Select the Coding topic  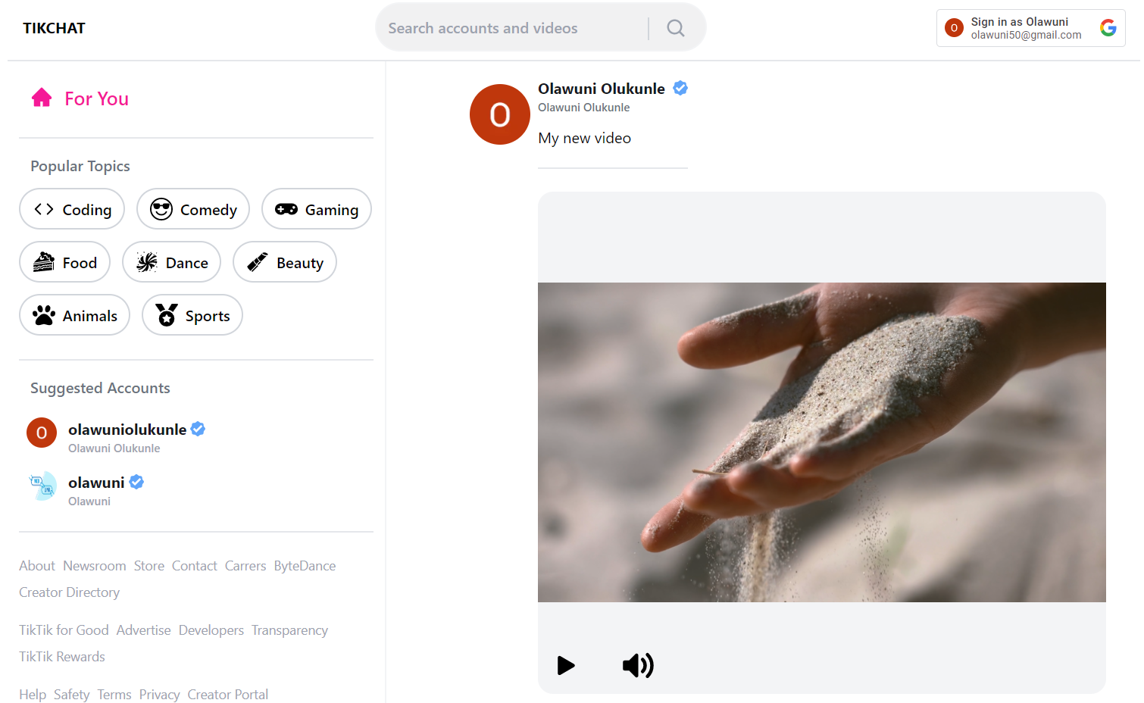pos(72,209)
